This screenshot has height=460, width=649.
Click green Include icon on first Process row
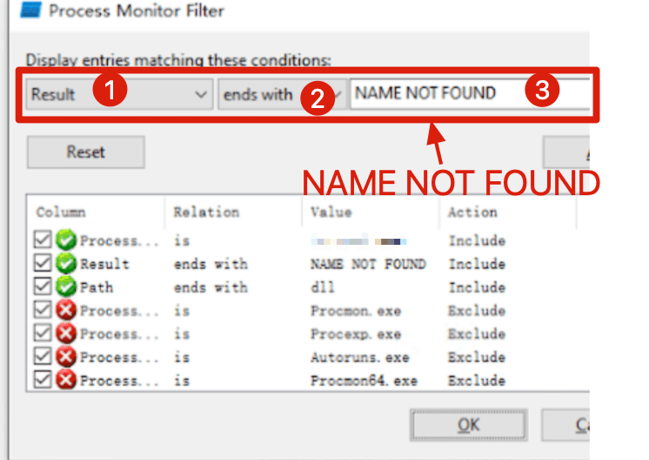pos(66,240)
